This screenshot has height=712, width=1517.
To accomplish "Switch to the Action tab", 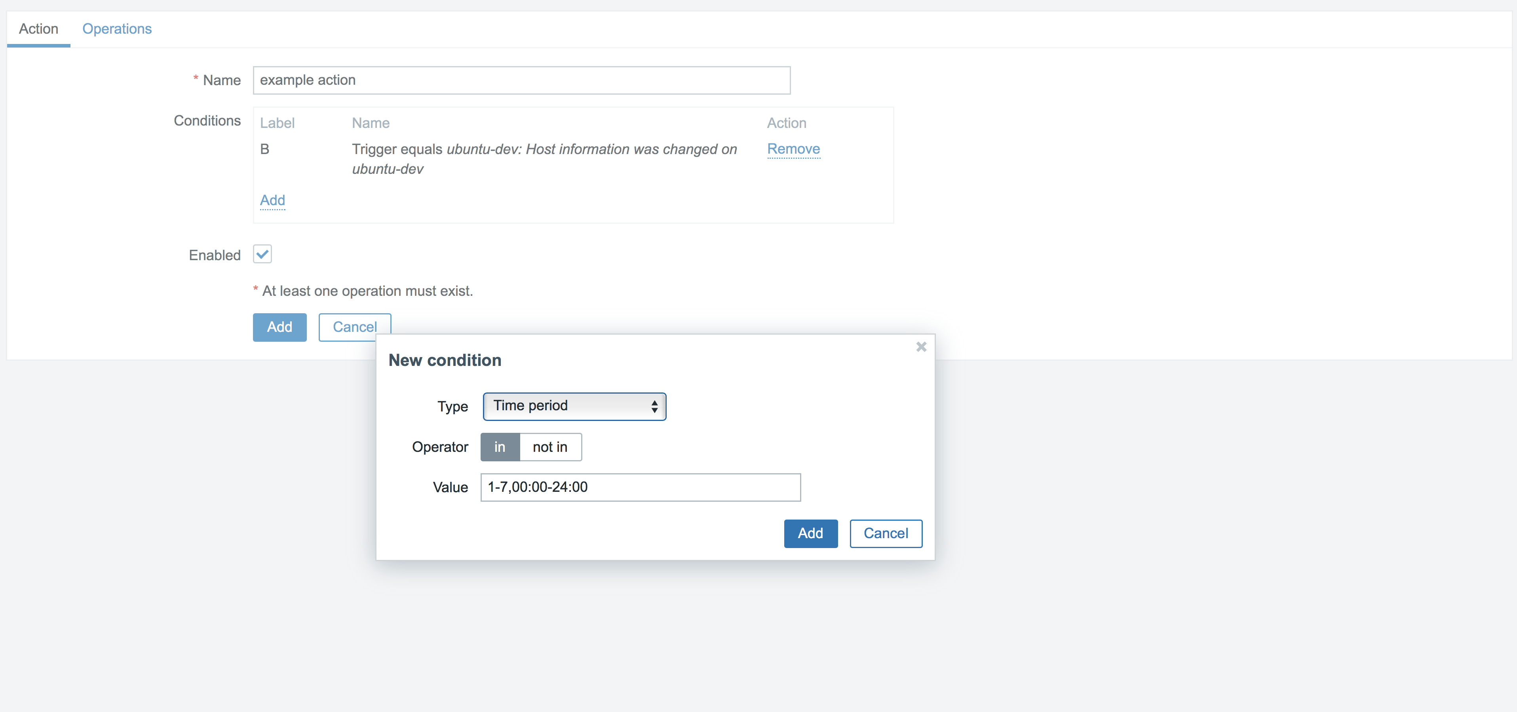I will 38,29.
